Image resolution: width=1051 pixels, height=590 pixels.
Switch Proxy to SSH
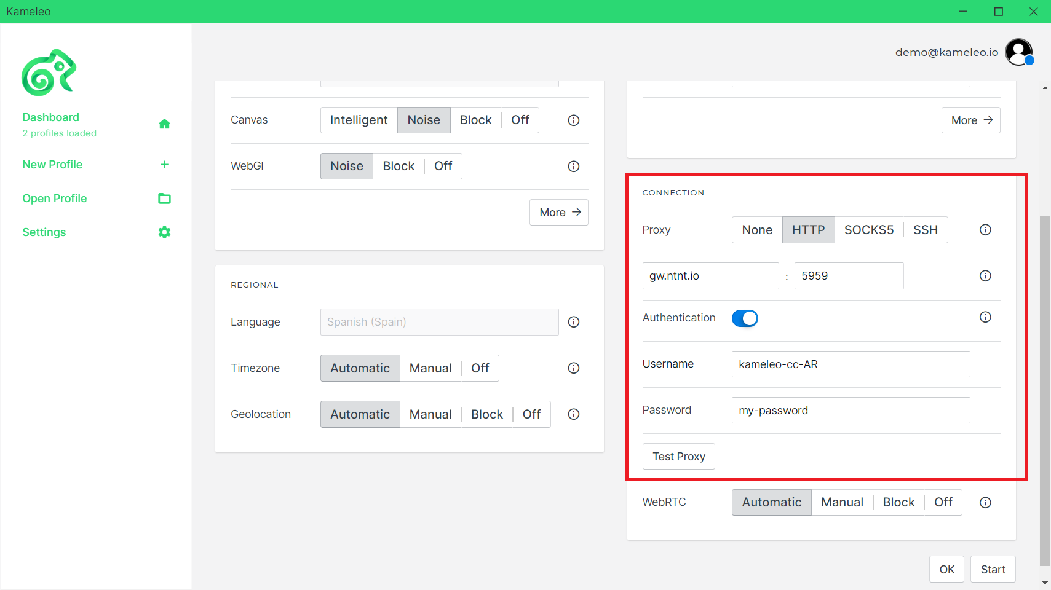[925, 229]
